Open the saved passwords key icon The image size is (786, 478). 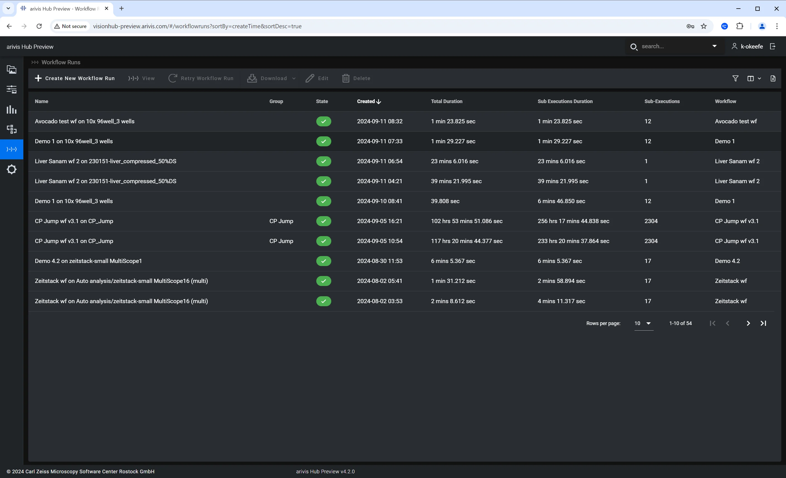(x=690, y=26)
